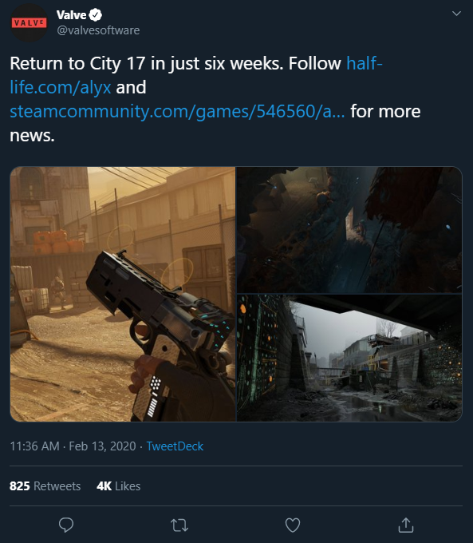View the 4K Likes list
The height and width of the screenshot is (543, 473).
coord(119,486)
